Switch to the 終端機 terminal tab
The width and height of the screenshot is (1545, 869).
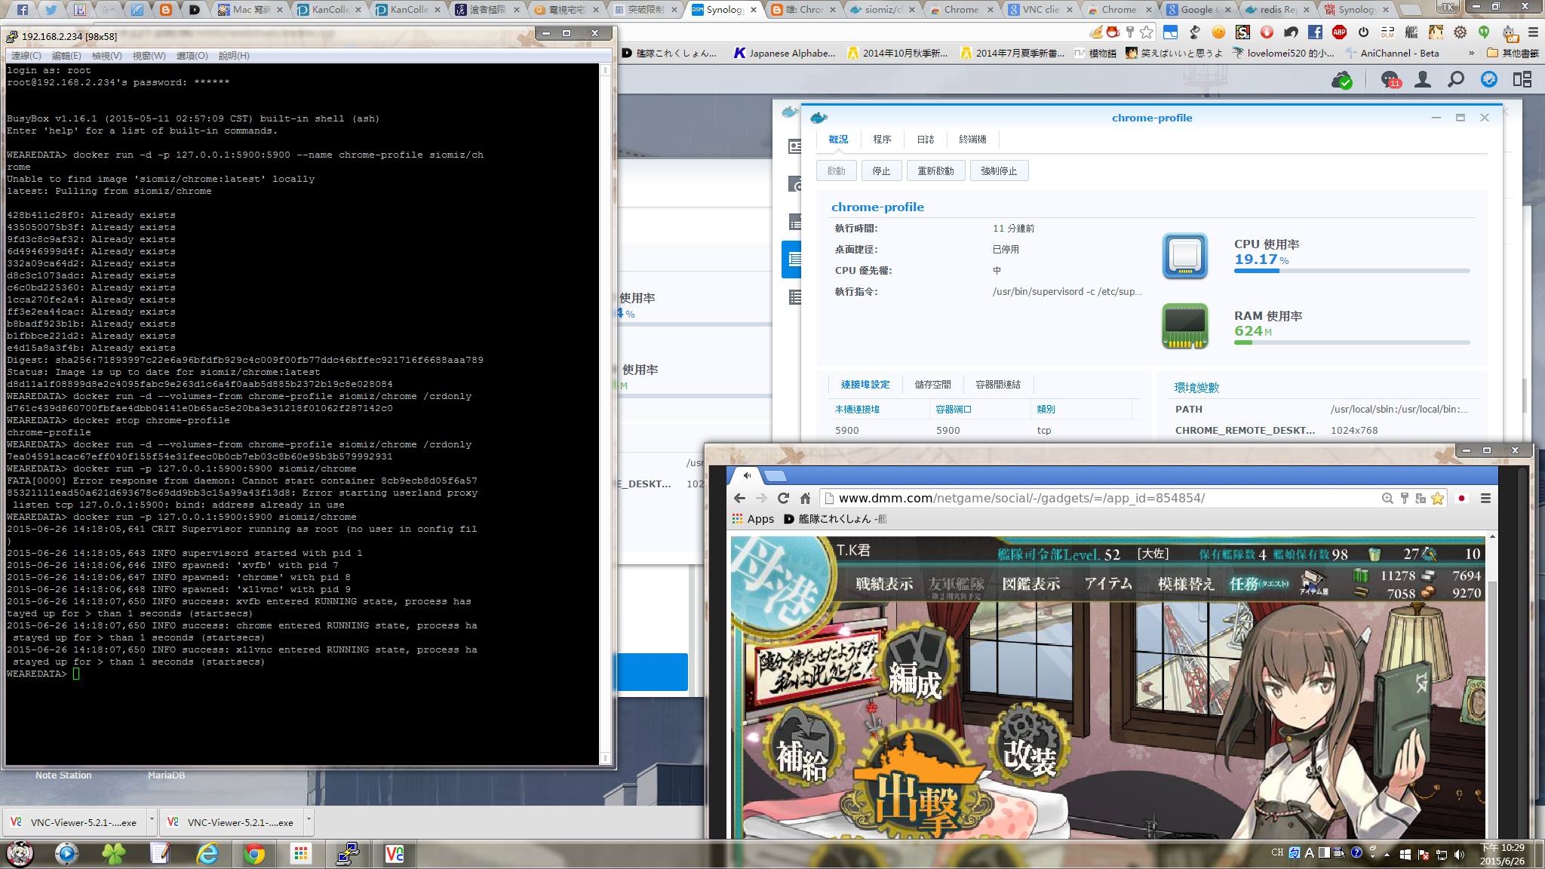pyautogui.click(x=972, y=140)
